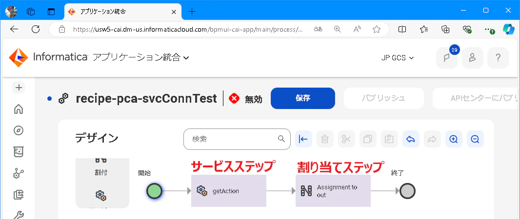The image size is (520, 219).
Task: Open the help question mark icon
Action: (x=498, y=58)
